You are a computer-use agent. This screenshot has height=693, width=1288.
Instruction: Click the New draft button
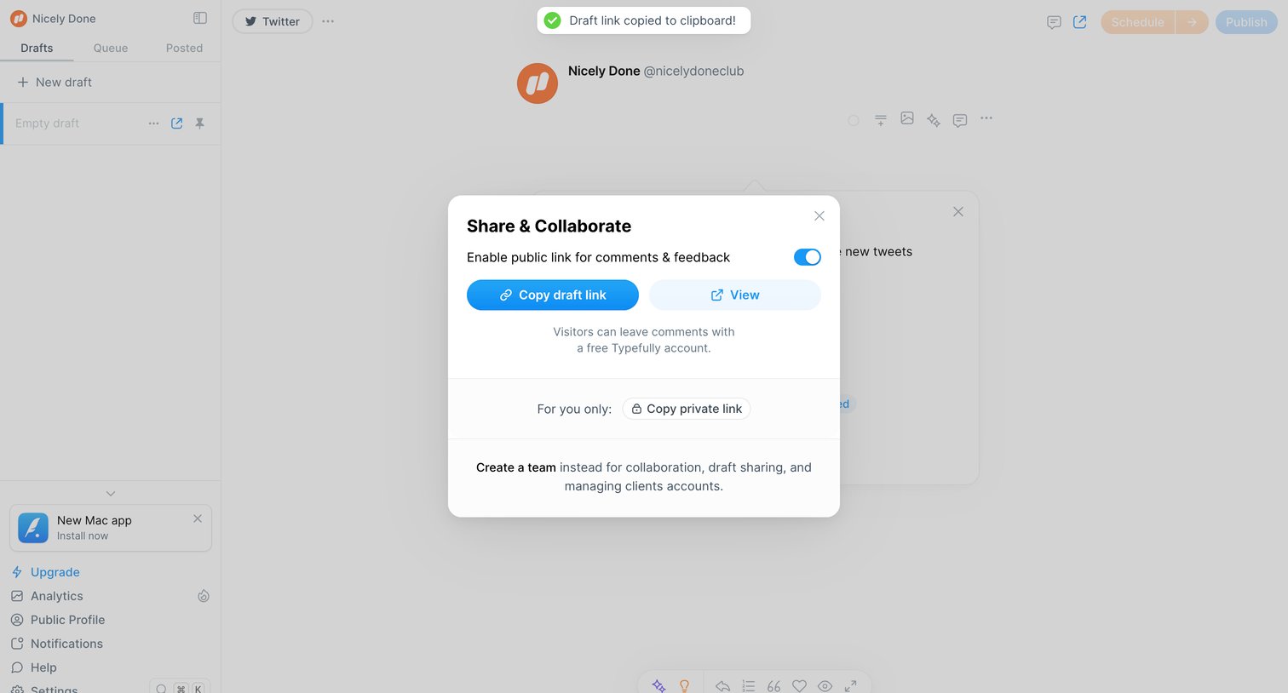coord(55,82)
